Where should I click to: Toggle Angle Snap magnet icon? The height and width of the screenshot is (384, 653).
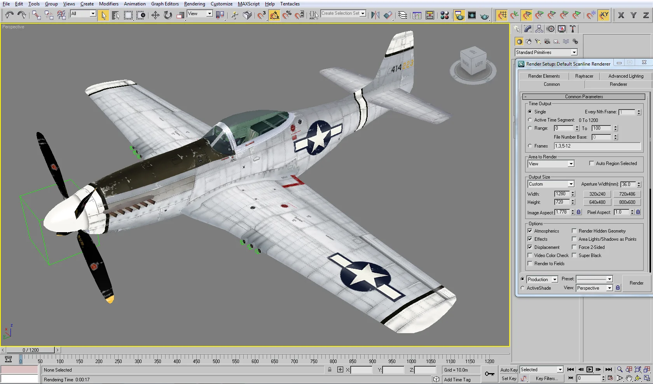(x=274, y=15)
